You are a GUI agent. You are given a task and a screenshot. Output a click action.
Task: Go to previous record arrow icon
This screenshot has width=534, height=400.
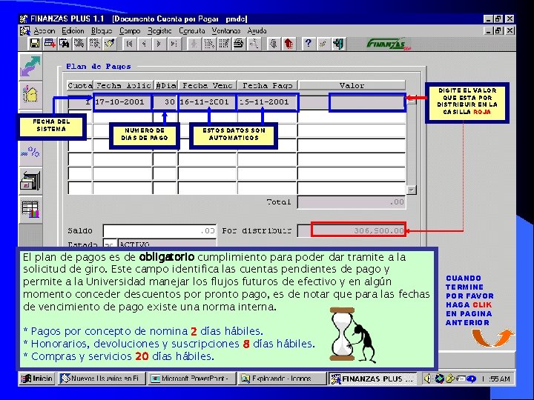pos(144,44)
